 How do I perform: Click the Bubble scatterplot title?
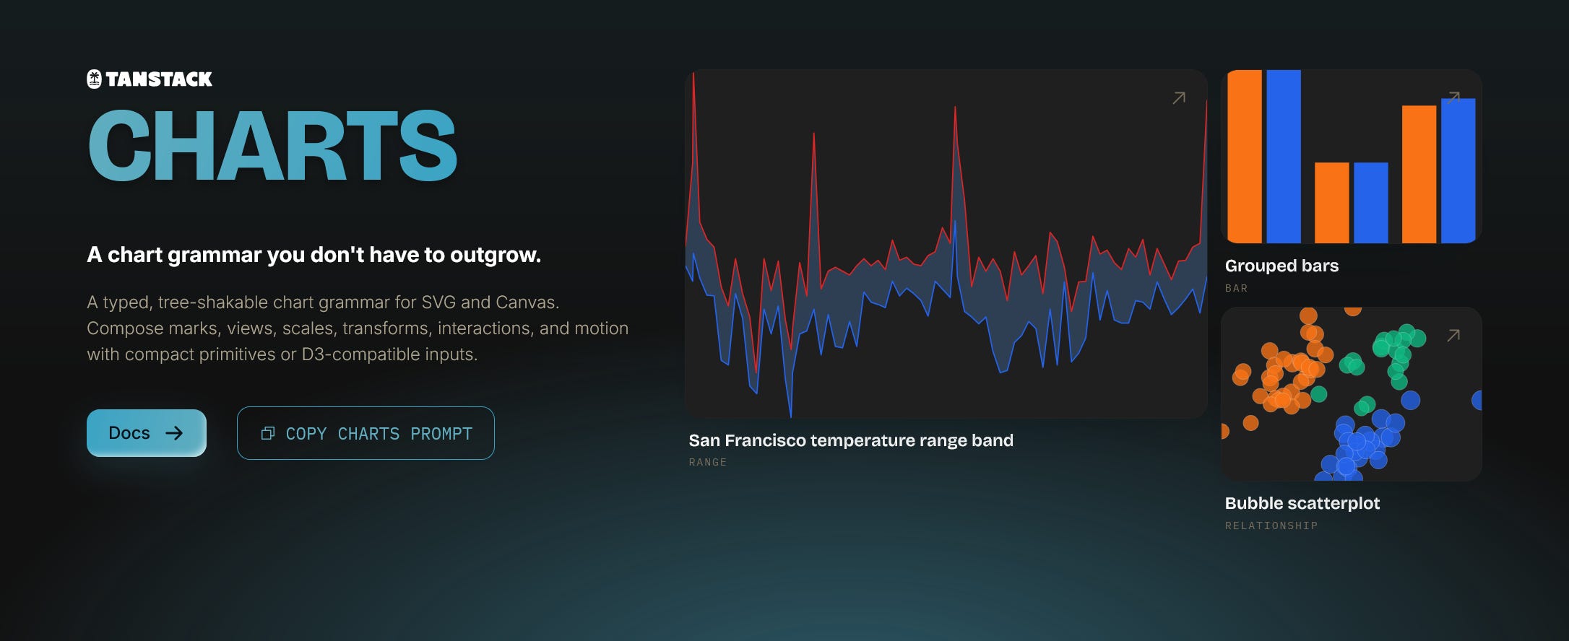coord(1302,503)
